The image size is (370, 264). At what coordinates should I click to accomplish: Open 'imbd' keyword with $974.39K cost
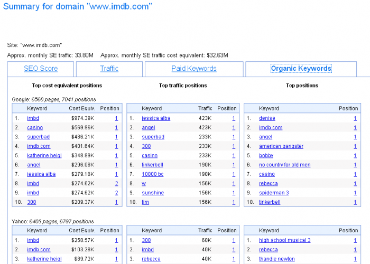[33, 118]
